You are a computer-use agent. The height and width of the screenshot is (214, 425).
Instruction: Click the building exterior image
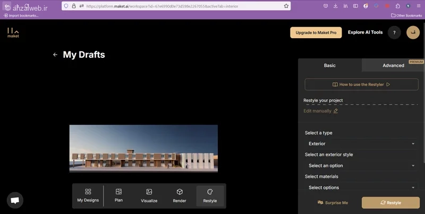[143, 149]
